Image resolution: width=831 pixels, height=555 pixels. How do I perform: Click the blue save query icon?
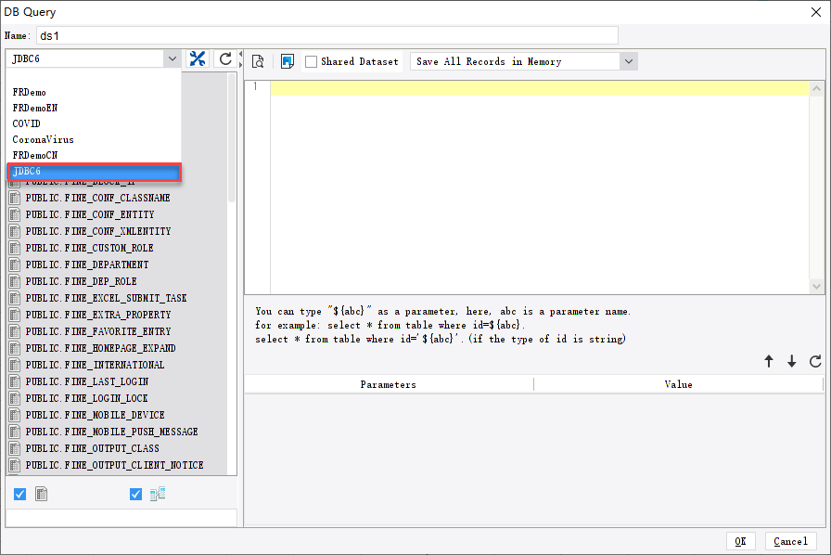(289, 60)
